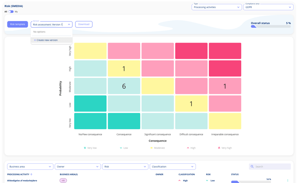The width and height of the screenshot is (297, 183).
Task: Open the row three-dot options menu
Action: pyautogui.click(x=288, y=181)
